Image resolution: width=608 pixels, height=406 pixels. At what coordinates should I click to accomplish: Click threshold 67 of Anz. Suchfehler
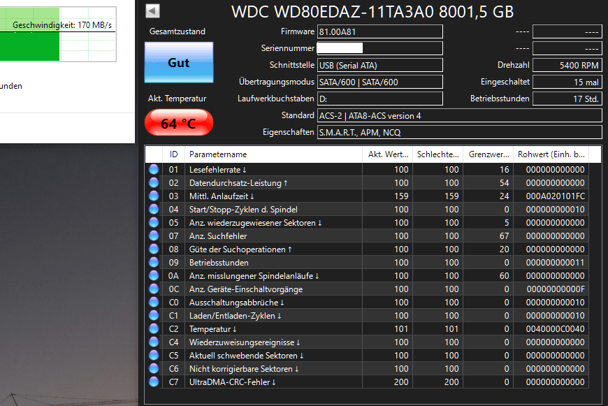(504, 235)
